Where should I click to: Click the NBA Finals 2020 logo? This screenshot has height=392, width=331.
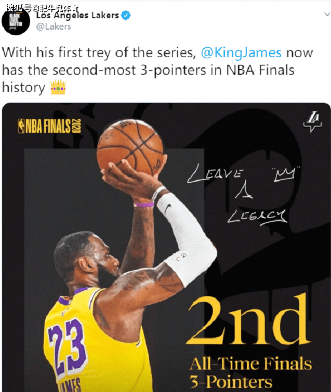49,126
